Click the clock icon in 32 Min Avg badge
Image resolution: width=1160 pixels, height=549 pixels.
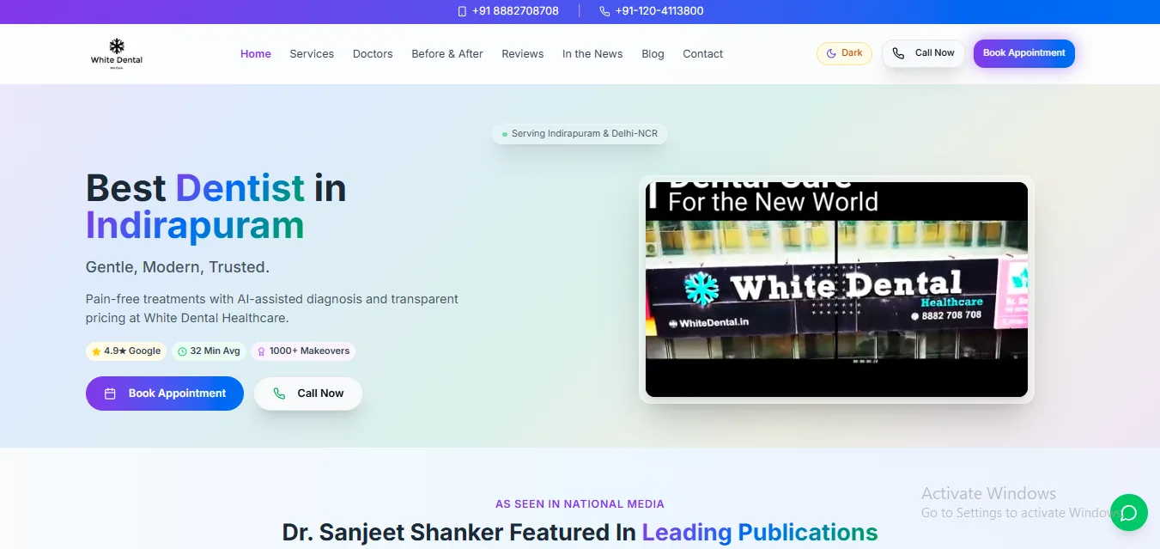coord(182,351)
